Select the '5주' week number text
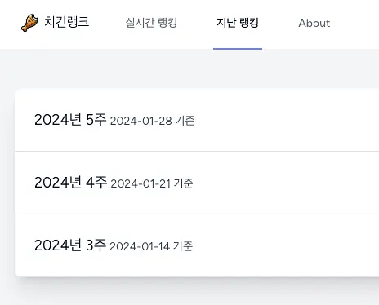379x305 pixels. coord(96,120)
